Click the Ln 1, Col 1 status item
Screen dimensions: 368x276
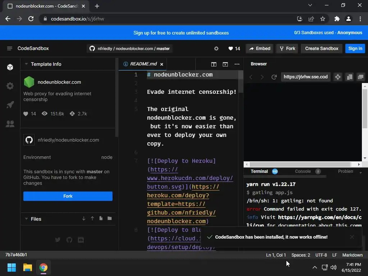coord(276,255)
